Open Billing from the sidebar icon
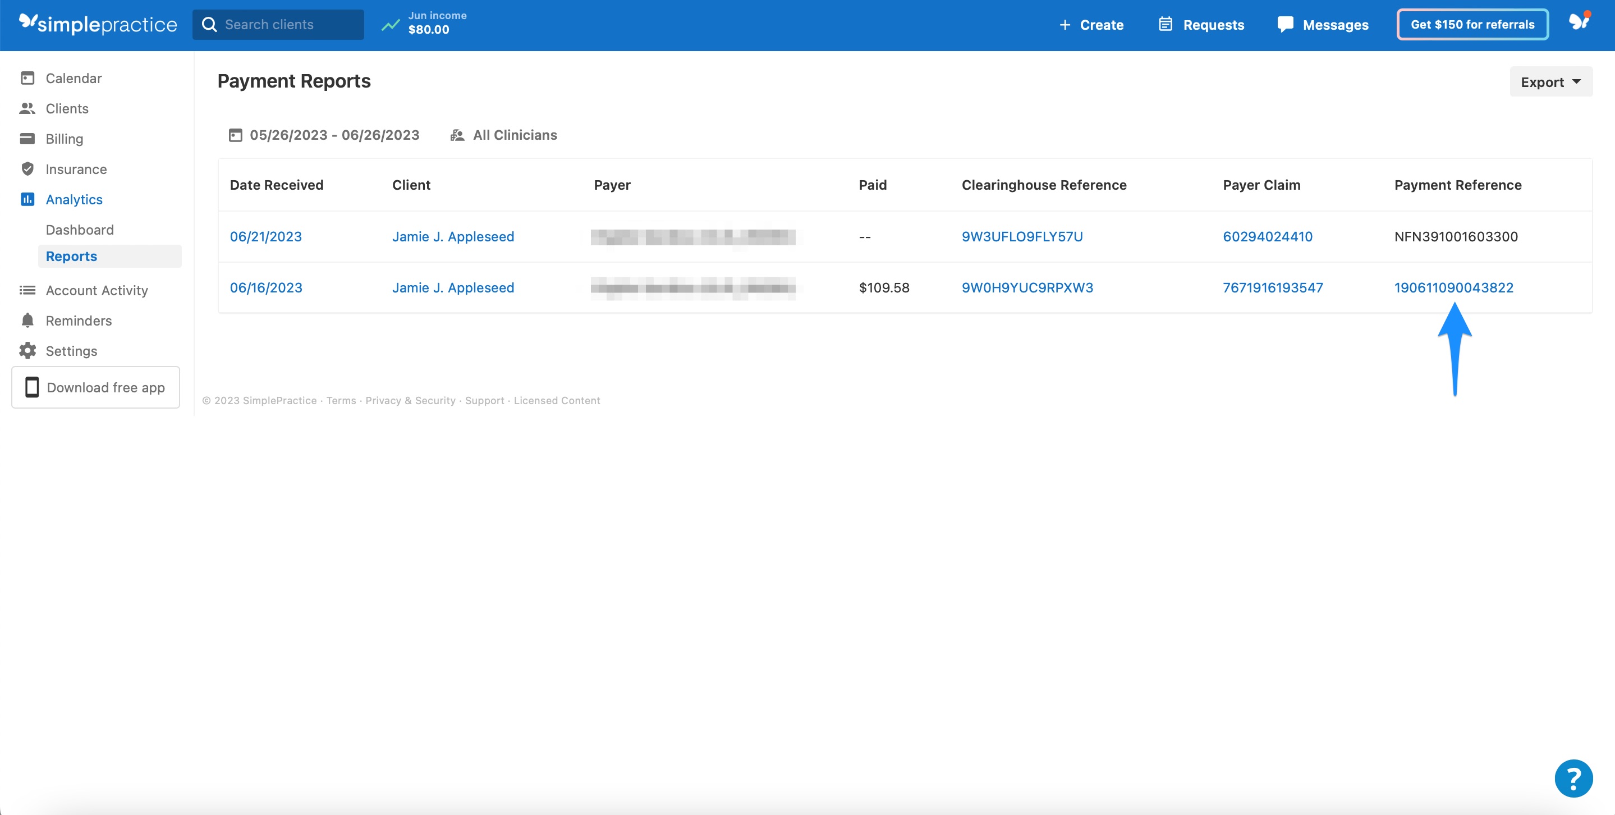Image resolution: width=1615 pixels, height=815 pixels. point(27,138)
